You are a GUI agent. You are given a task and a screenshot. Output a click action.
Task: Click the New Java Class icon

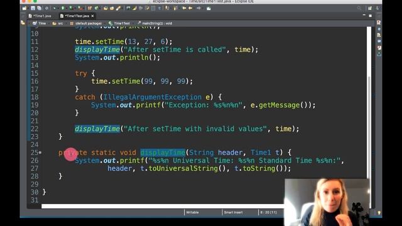(96, 8)
